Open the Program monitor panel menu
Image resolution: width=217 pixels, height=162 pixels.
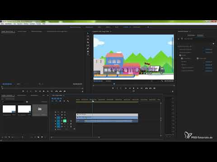pos(111,31)
